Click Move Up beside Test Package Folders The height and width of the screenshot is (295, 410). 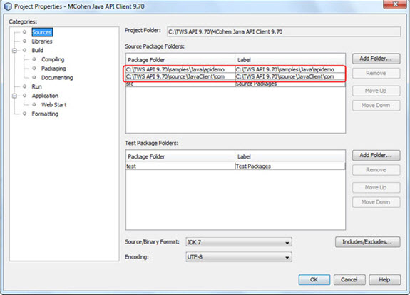coord(376,188)
